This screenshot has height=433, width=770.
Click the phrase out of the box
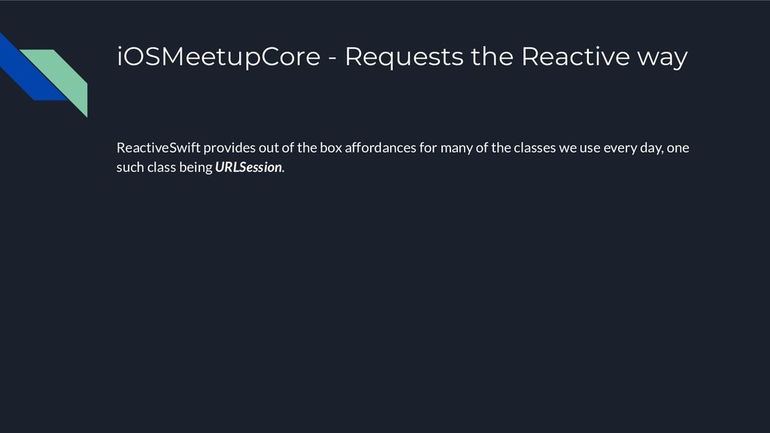[x=301, y=147]
